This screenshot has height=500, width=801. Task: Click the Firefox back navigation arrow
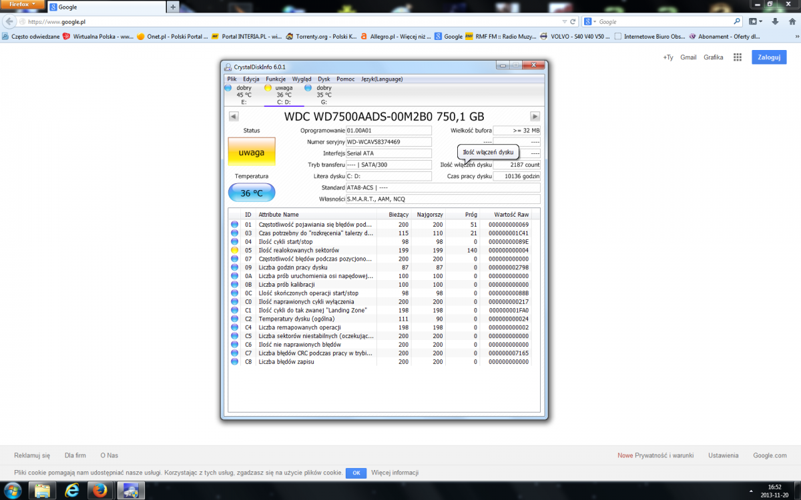[x=9, y=21]
